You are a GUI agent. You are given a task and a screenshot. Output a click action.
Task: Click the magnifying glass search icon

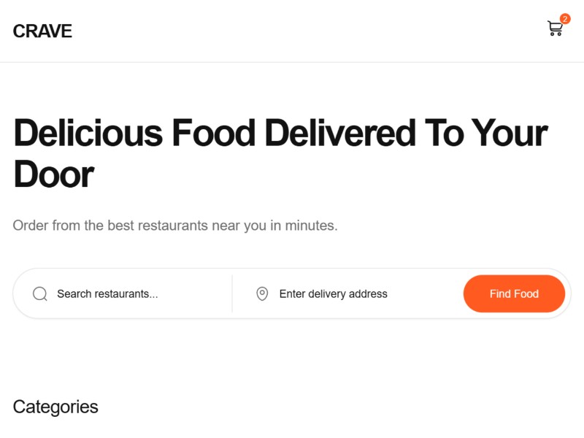(40, 293)
